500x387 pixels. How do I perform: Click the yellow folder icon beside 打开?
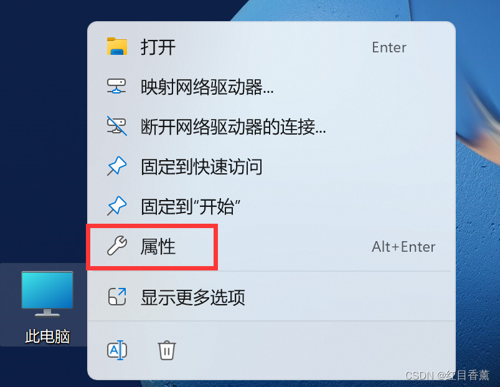tap(116, 47)
